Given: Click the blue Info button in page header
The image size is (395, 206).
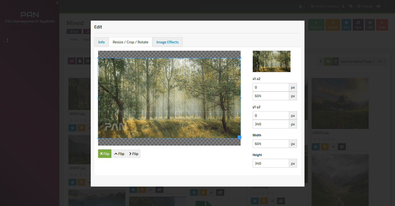Looking at the screenshot, I should point(347,25).
